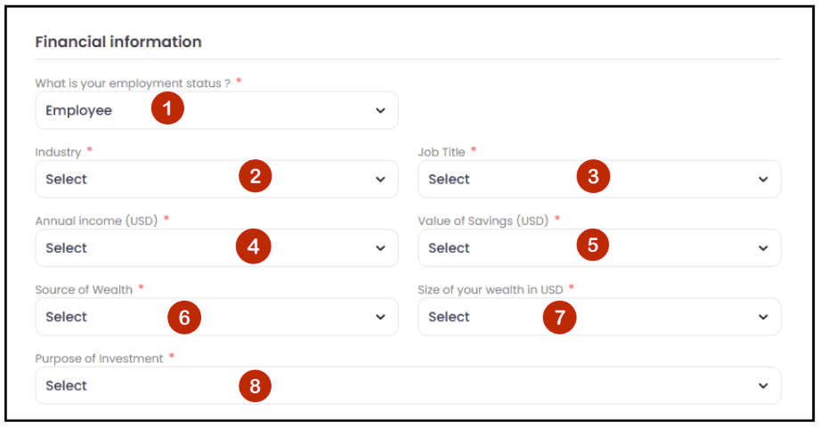
Task: Click the red number 8 marker
Action: (256, 386)
